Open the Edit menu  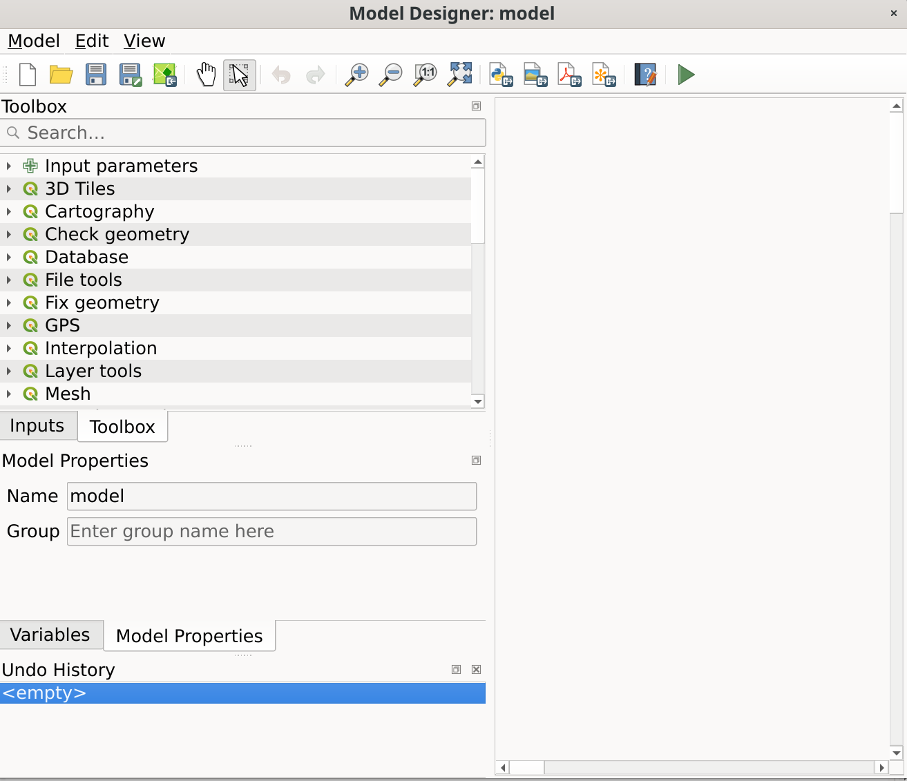(x=92, y=41)
